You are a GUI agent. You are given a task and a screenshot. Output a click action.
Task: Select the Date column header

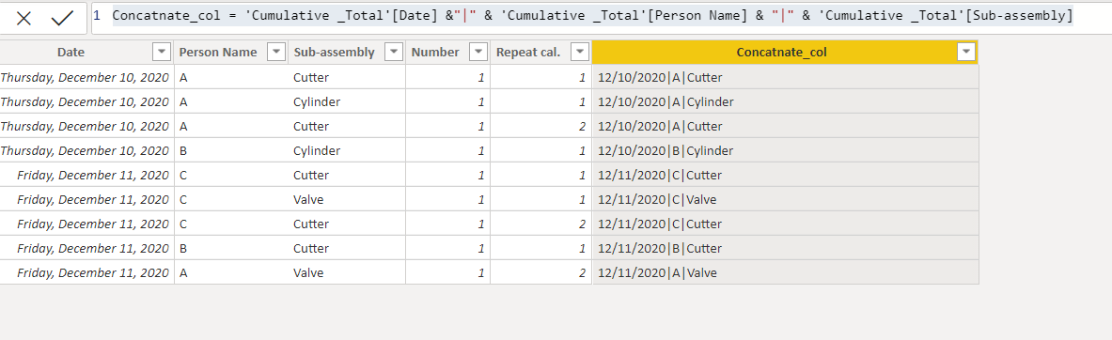click(x=70, y=53)
